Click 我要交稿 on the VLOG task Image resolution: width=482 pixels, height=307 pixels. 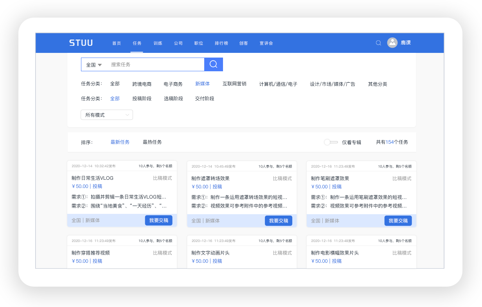158,220
